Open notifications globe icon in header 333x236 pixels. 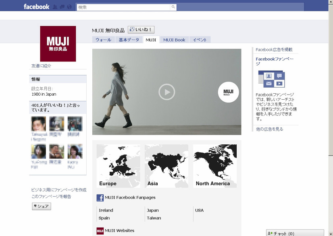(x=69, y=7)
